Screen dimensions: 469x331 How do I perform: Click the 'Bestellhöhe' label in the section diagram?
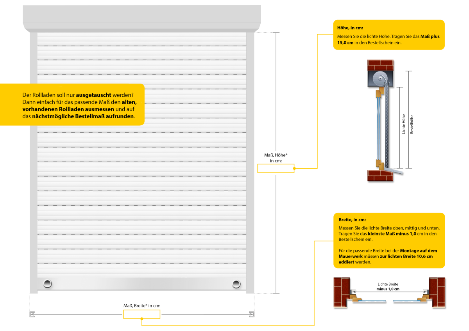[412, 124]
